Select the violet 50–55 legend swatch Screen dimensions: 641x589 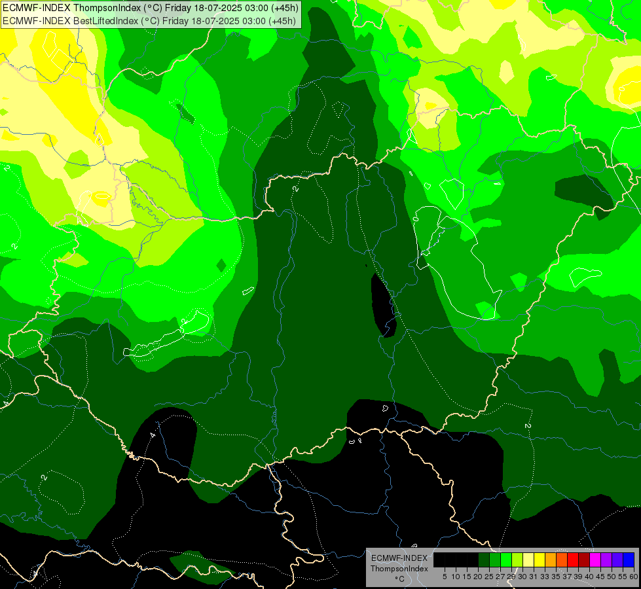(617, 560)
